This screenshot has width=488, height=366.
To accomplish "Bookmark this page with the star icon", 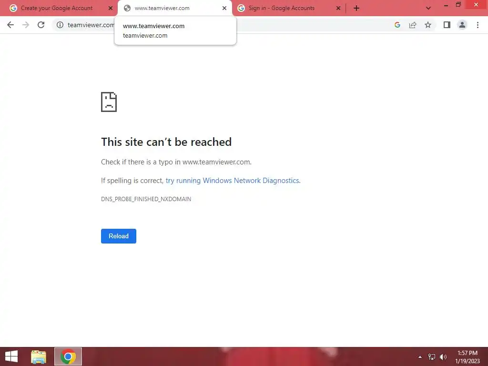I will pyautogui.click(x=428, y=25).
